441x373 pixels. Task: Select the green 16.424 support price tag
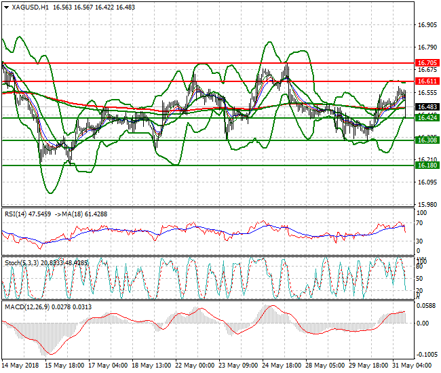pyautogui.click(x=426, y=118)
